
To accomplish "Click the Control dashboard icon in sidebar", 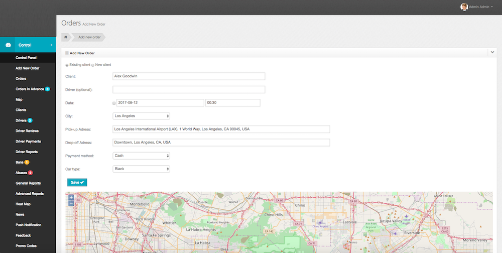I will point(9,45).
